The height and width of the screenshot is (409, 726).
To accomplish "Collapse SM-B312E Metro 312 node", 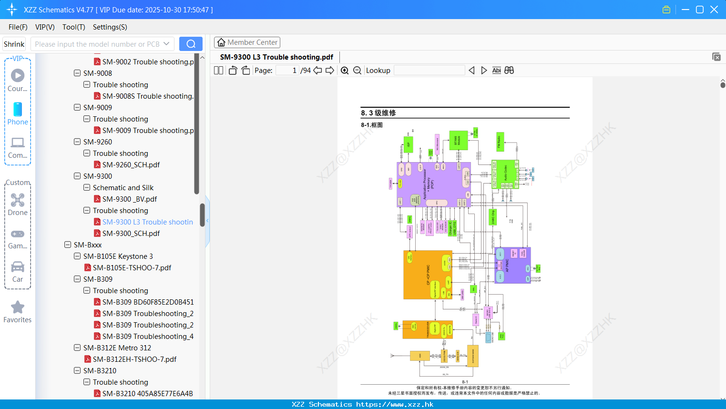I will point(77,348).
